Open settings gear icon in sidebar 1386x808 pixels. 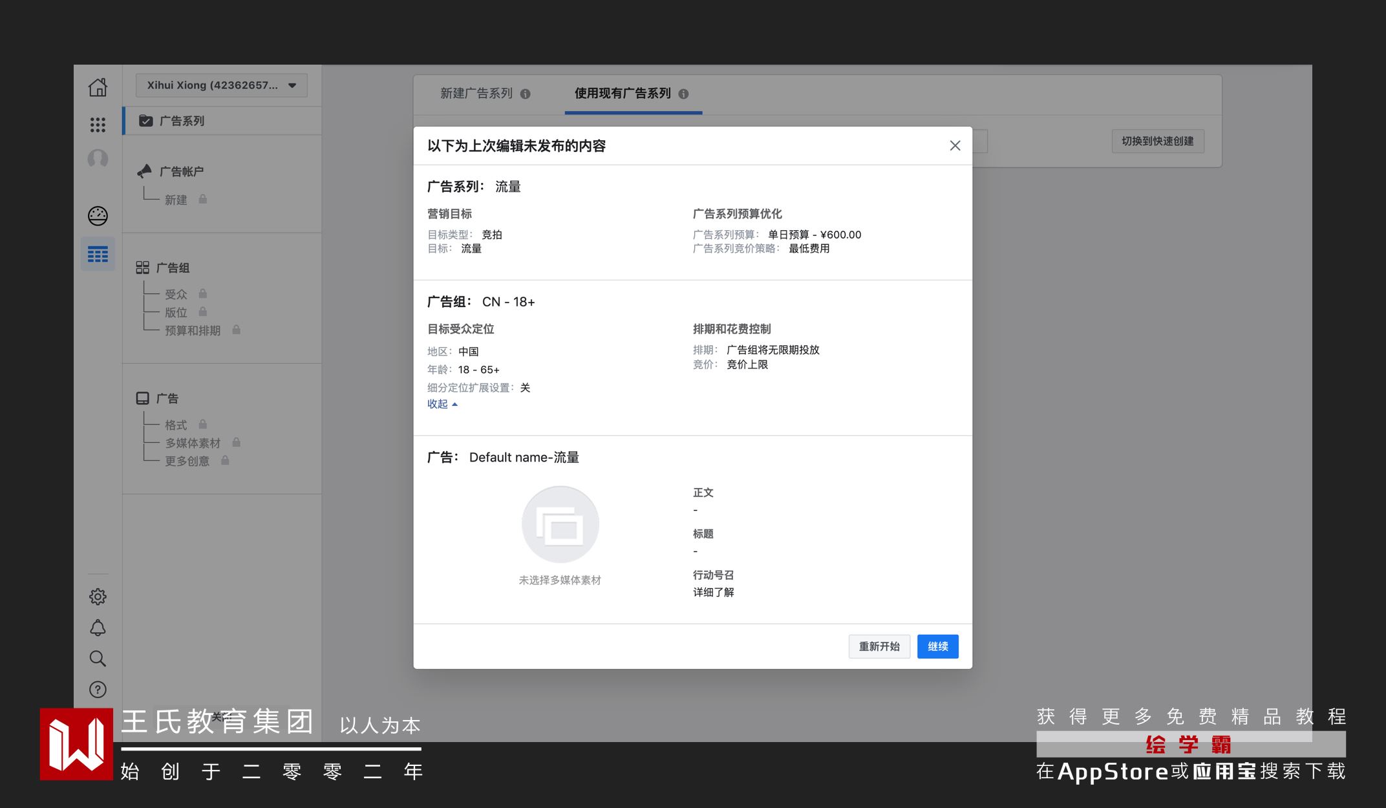(x=98, y=597)
